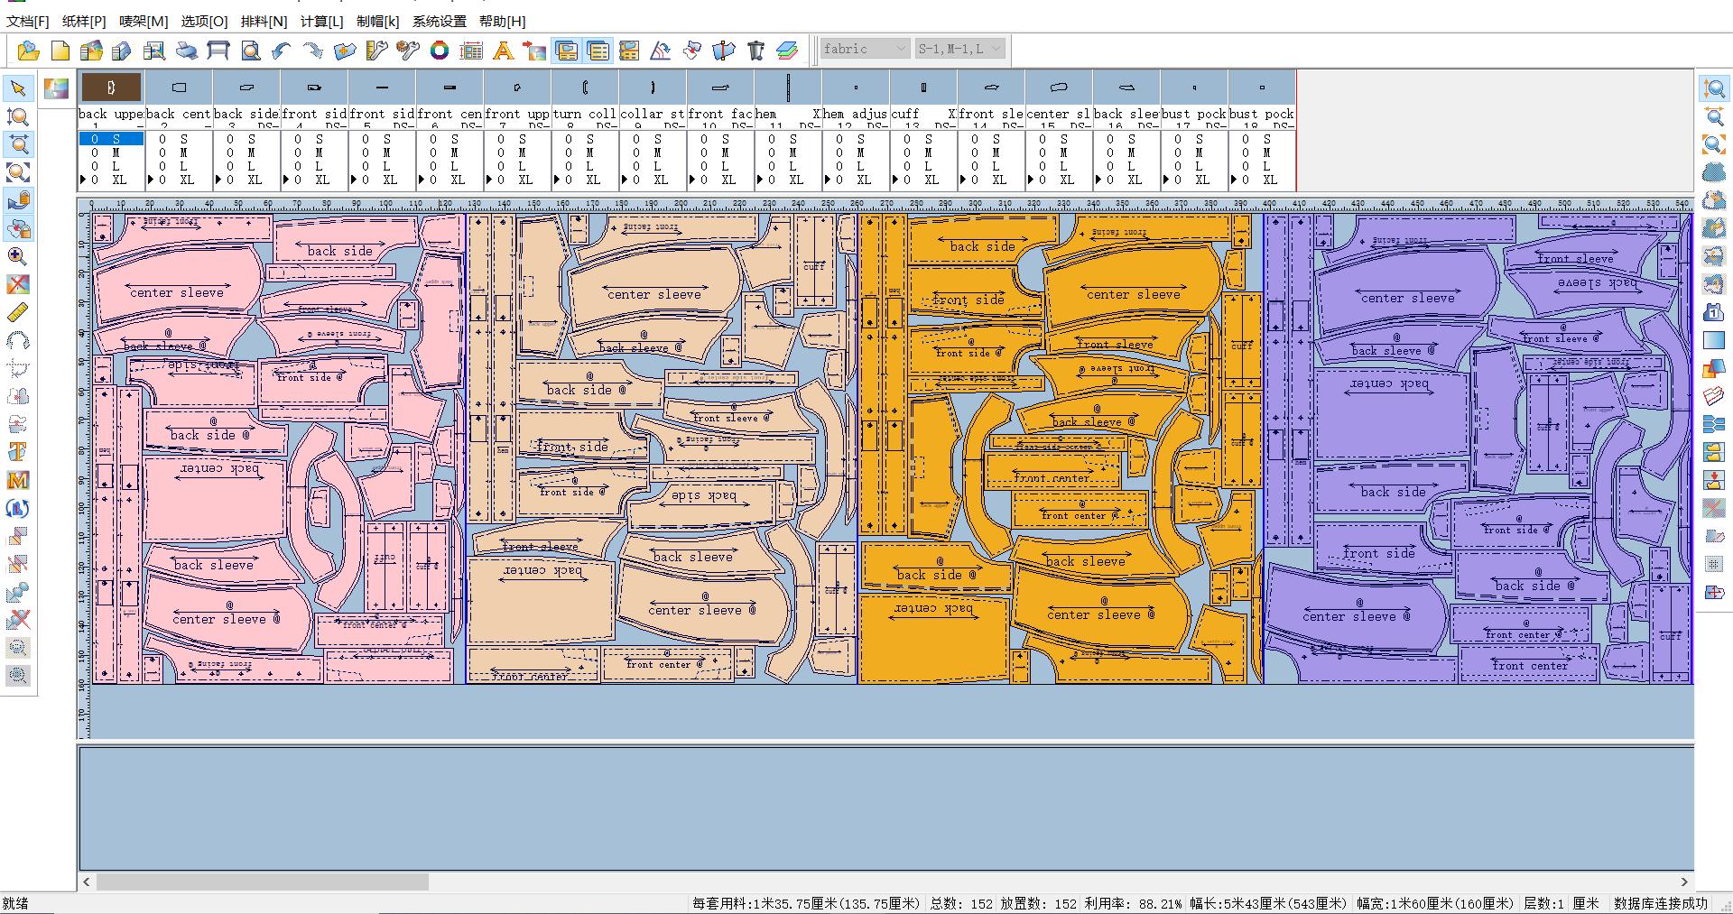
Task: Create a new blank marker document
Action: (x=60, y=51)
